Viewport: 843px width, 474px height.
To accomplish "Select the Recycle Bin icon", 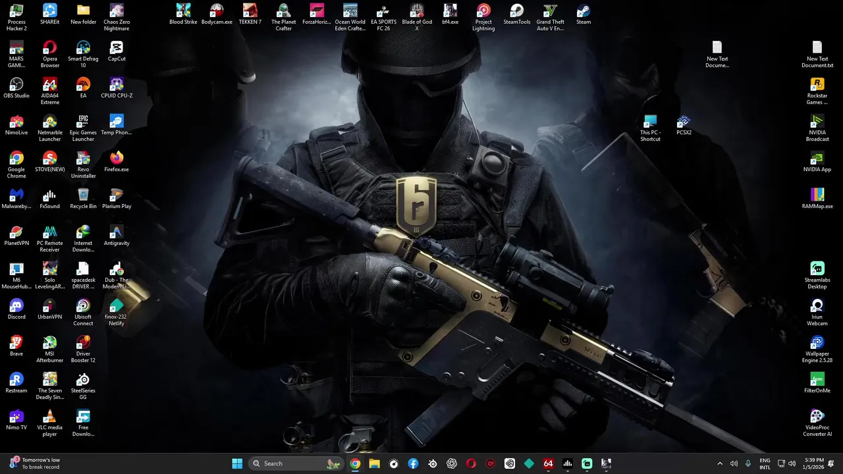I will (83, 198).
